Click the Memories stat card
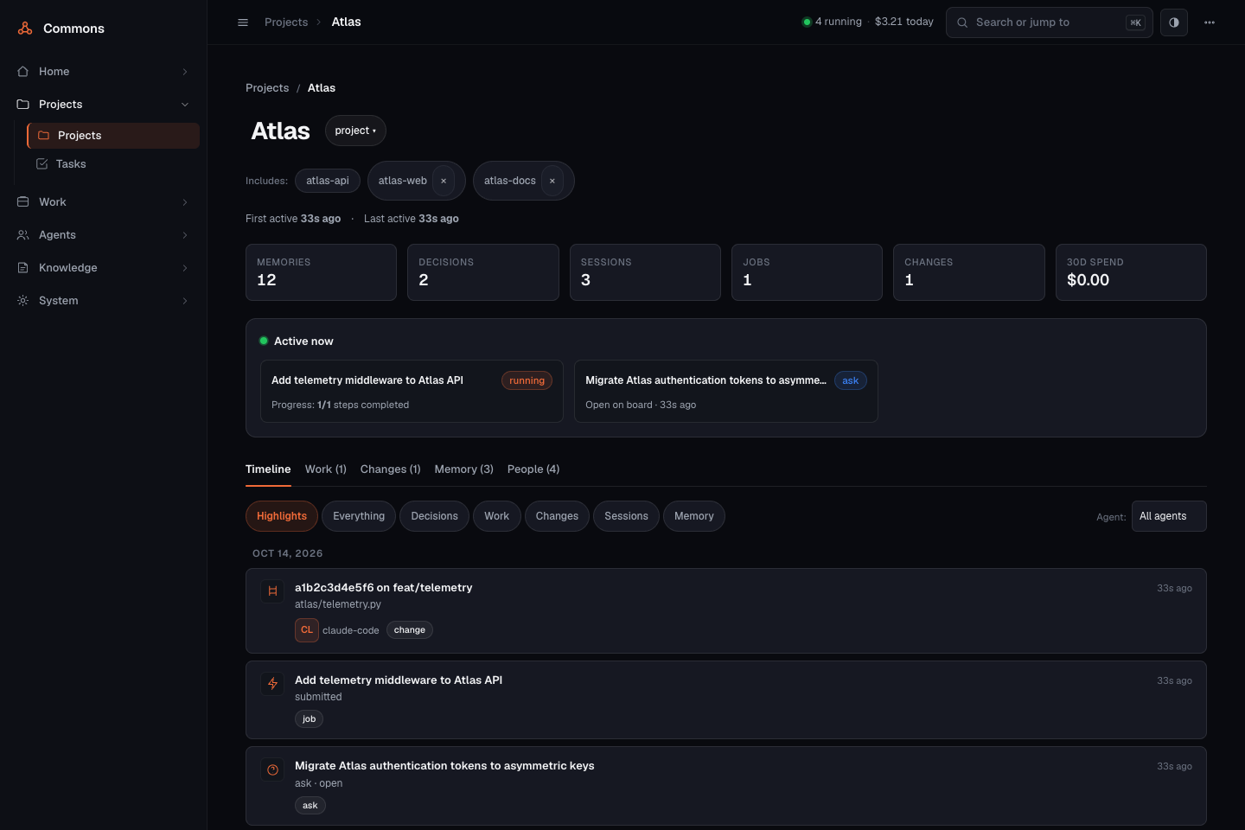 click(x=322, y=272)
